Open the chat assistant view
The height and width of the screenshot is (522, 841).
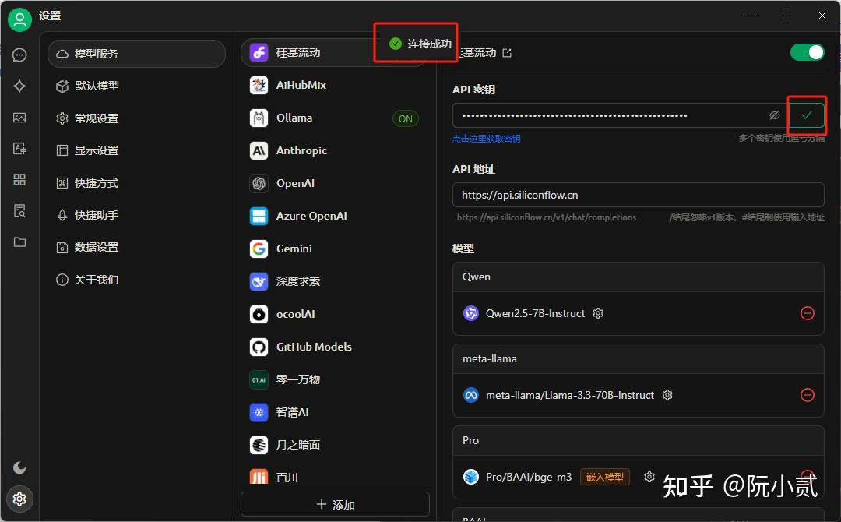(19, 55)
